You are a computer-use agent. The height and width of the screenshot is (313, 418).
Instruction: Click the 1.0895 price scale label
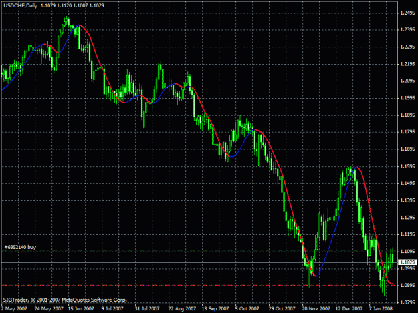pos(407,286)
